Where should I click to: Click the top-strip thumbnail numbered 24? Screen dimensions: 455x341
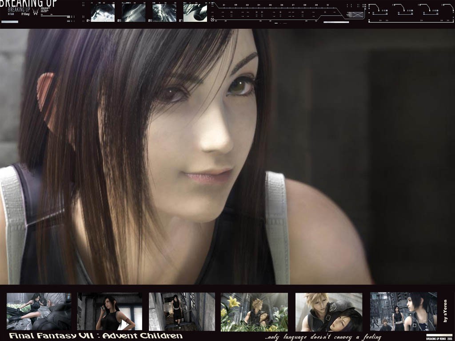[x=103, y=13]
